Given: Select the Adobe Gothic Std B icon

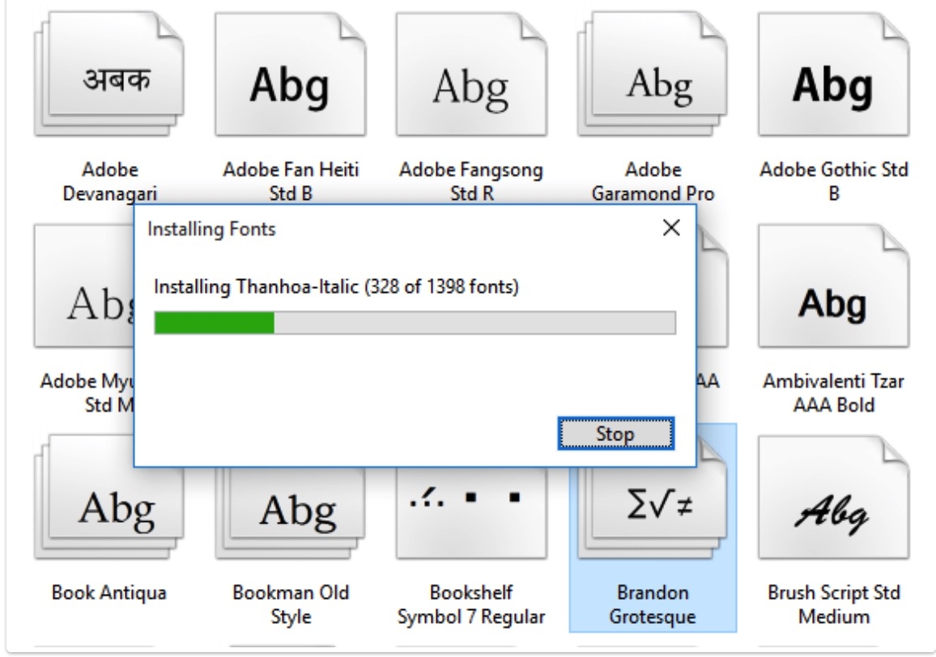Looking at the screenshot, I should (834, 74).
